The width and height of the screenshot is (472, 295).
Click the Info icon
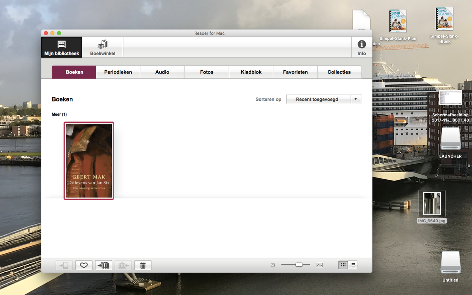(361, 47)
